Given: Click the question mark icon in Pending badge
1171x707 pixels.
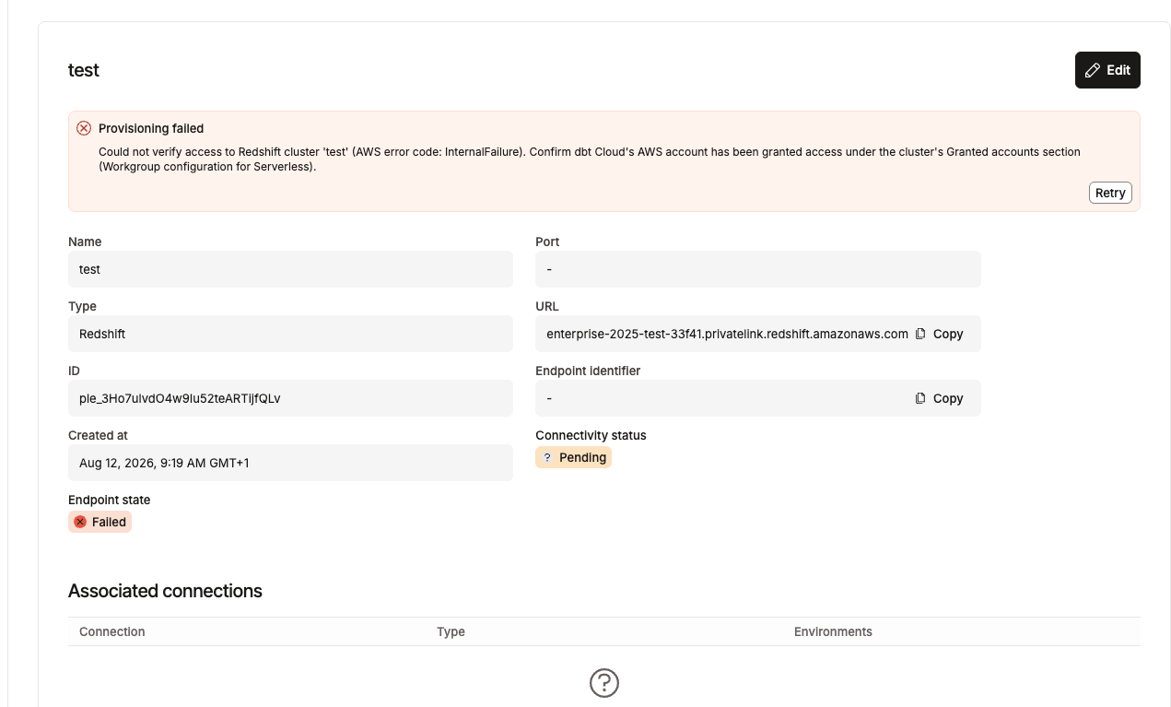Looking at the screenshot, I should (x=547, y=457).
